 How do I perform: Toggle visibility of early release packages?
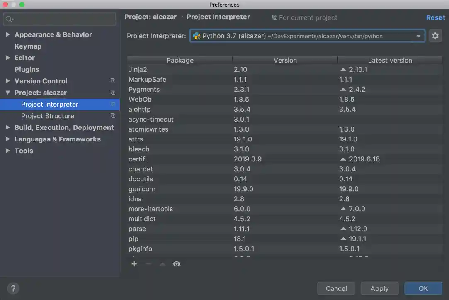point(176,264)
